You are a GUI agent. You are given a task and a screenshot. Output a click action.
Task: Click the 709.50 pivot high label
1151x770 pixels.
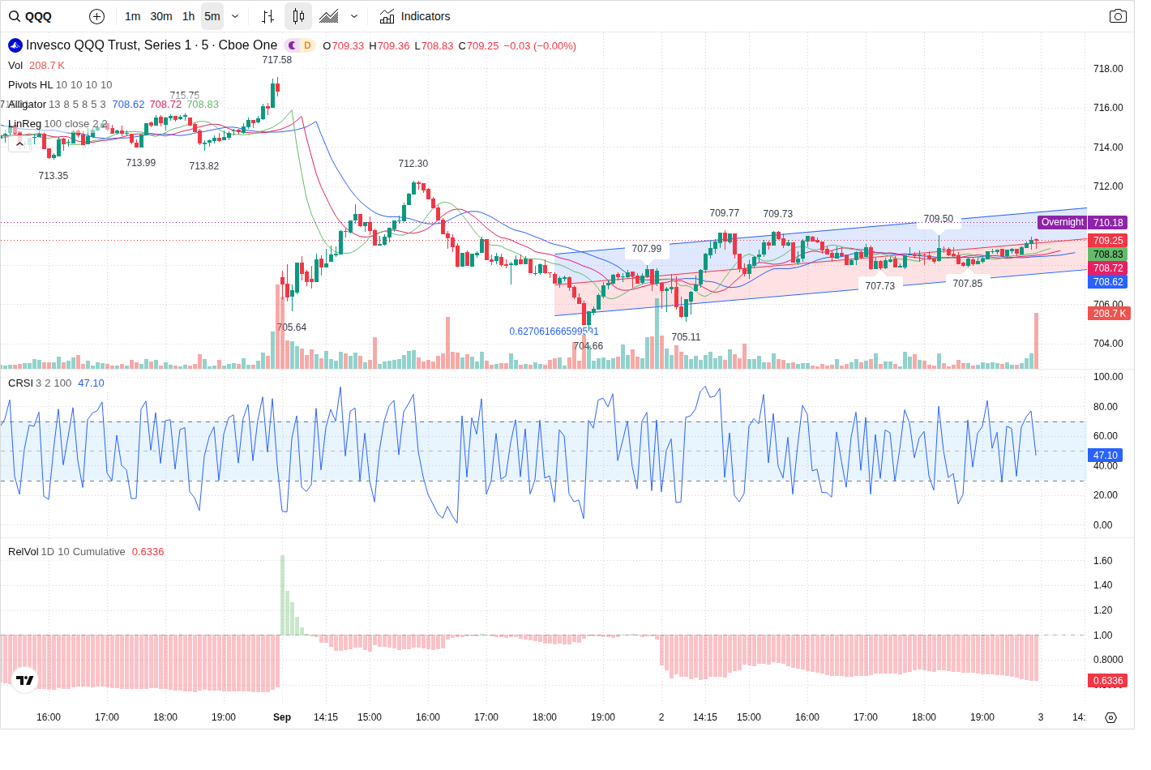(x=939, y=219)
